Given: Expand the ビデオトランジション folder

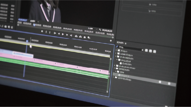Looking at the screenshot, I should pyautogui.click(x=114, y=77).
